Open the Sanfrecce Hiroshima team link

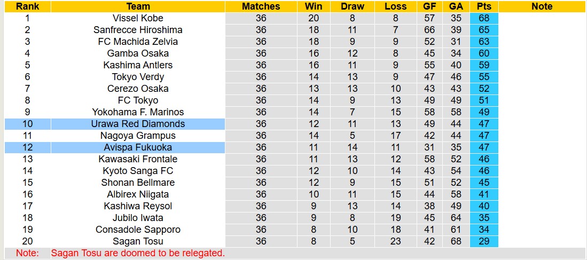click(138, 30)
